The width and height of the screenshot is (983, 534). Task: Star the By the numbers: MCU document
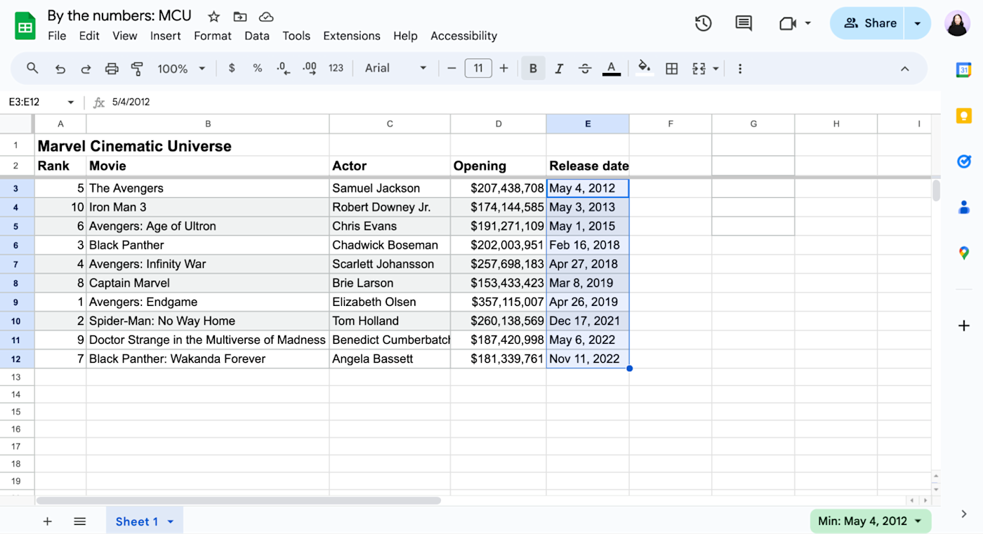(x=214, y=16)
